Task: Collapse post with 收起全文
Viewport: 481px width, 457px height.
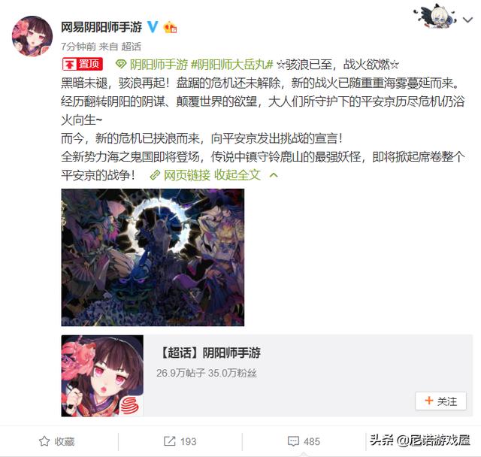Action: click(x=237, y=175)
